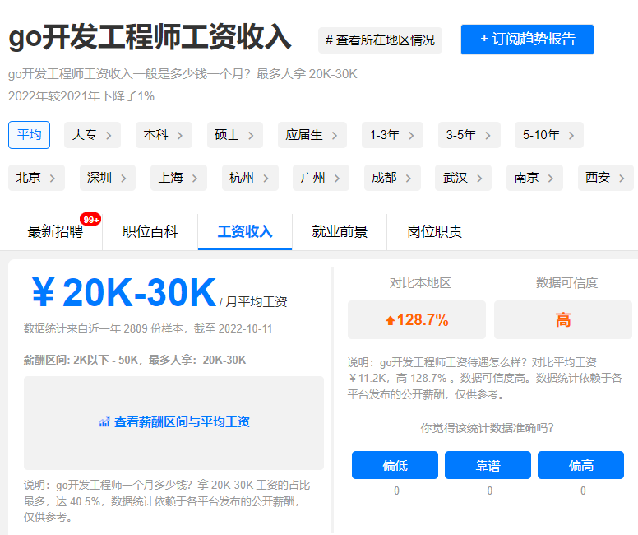Click the 99+ notification badge
This screenshot has width=638, height=535.
click(90, 220)
